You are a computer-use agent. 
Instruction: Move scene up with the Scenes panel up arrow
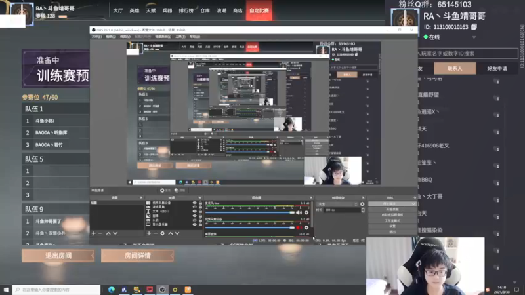(108, 233)
